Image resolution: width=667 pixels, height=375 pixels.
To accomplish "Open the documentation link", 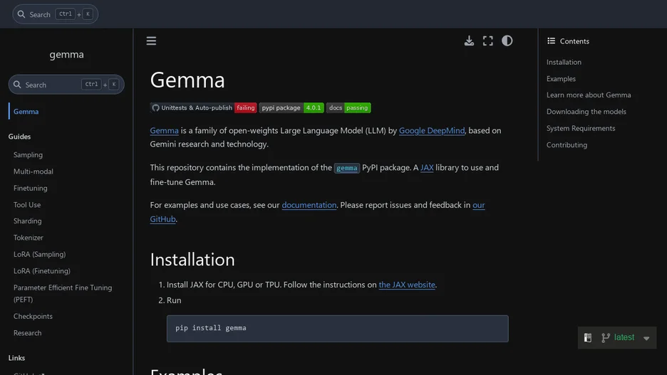I will coord(309,205).
